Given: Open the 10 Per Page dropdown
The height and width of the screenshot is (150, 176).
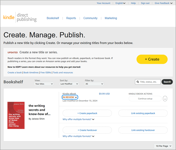Looking at the screenshot, I should pyautogui.click(x=163, y=146).
